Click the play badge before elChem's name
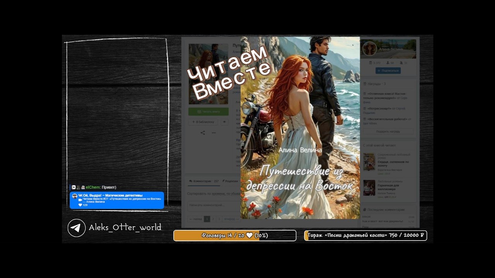Viewport: 495px width, 278px height. [x=73, y=187]
